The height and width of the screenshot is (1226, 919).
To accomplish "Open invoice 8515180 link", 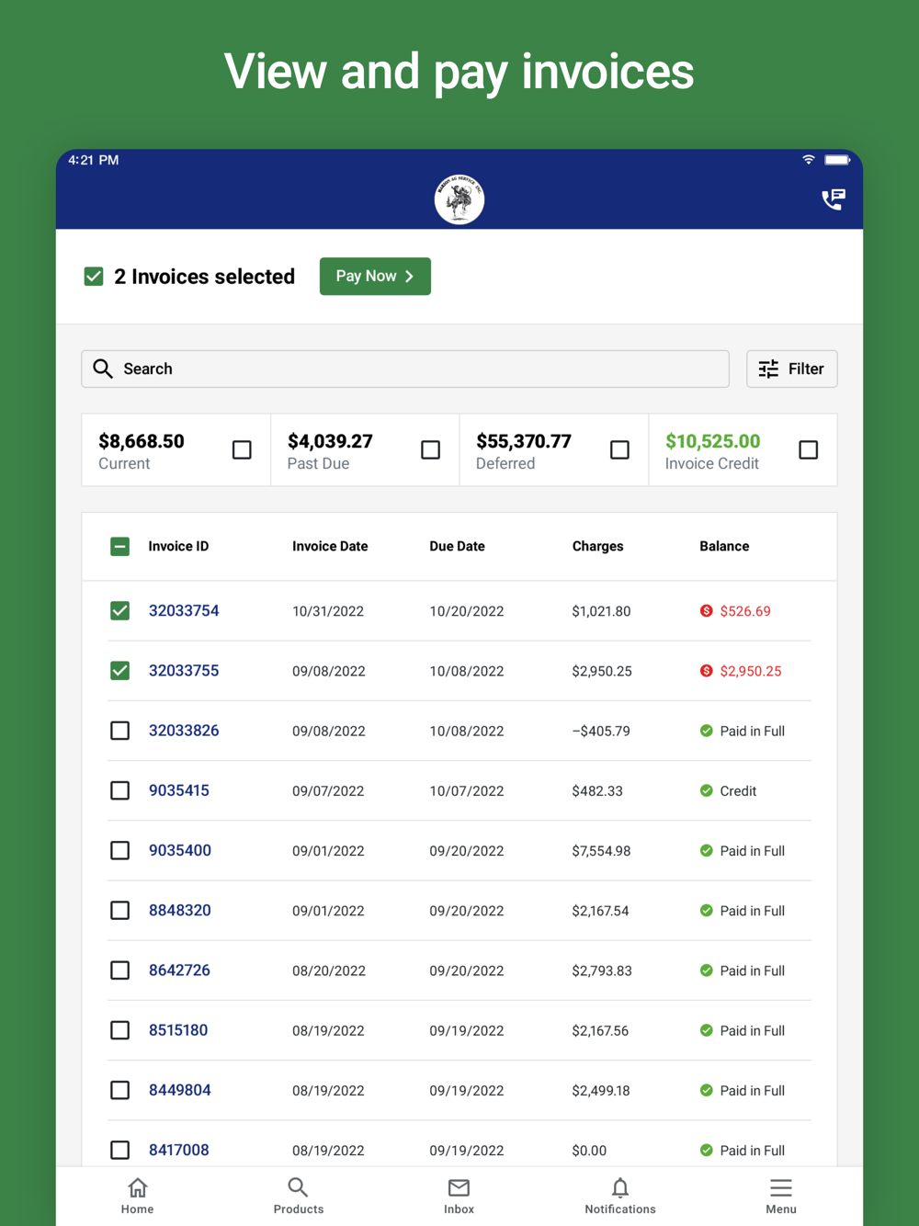I will click(x=178, y=1030).
